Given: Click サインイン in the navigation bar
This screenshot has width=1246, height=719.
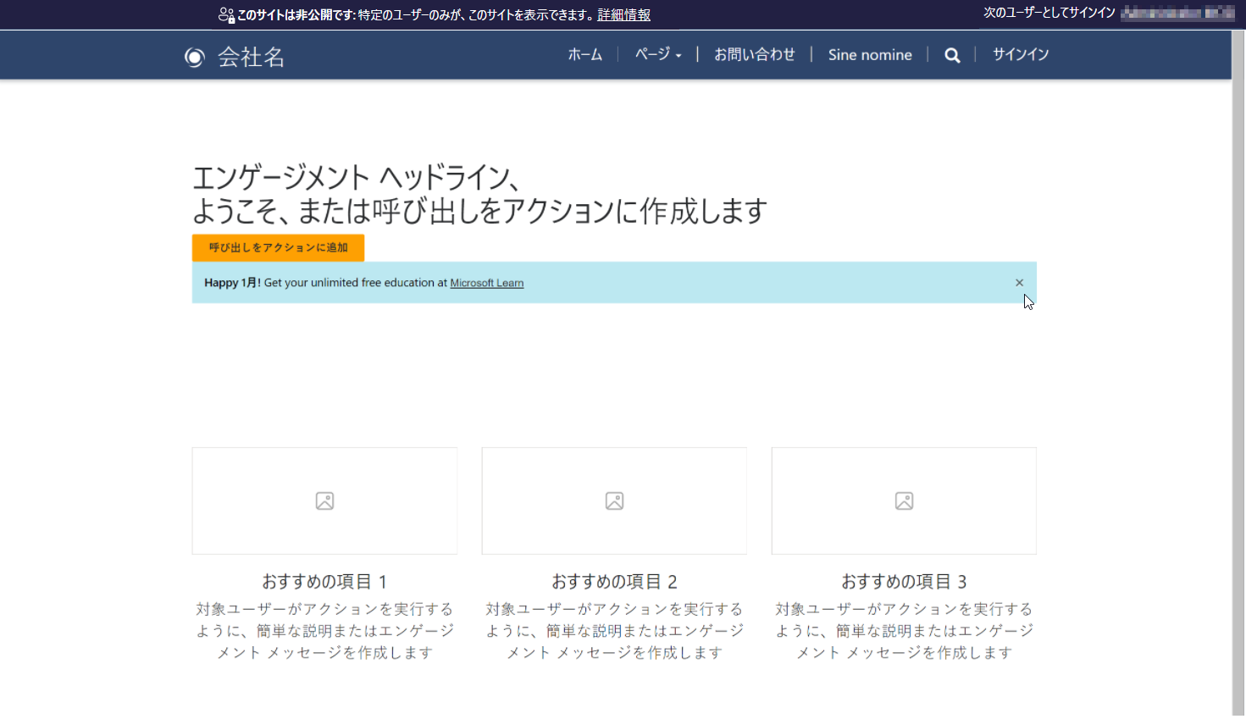Looking at the screenshot, I should (1020, 53).
